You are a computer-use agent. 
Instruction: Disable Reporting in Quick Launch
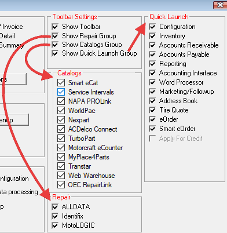pyautogui.click(x=152, y=64)
